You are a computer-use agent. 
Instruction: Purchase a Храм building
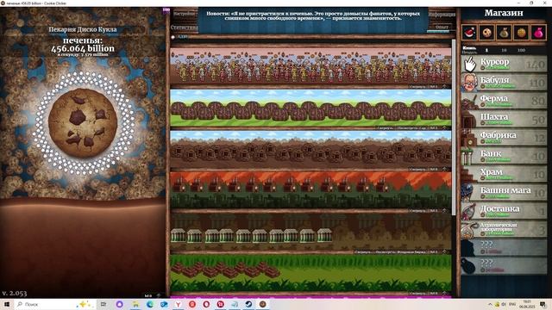coord(504,174)
